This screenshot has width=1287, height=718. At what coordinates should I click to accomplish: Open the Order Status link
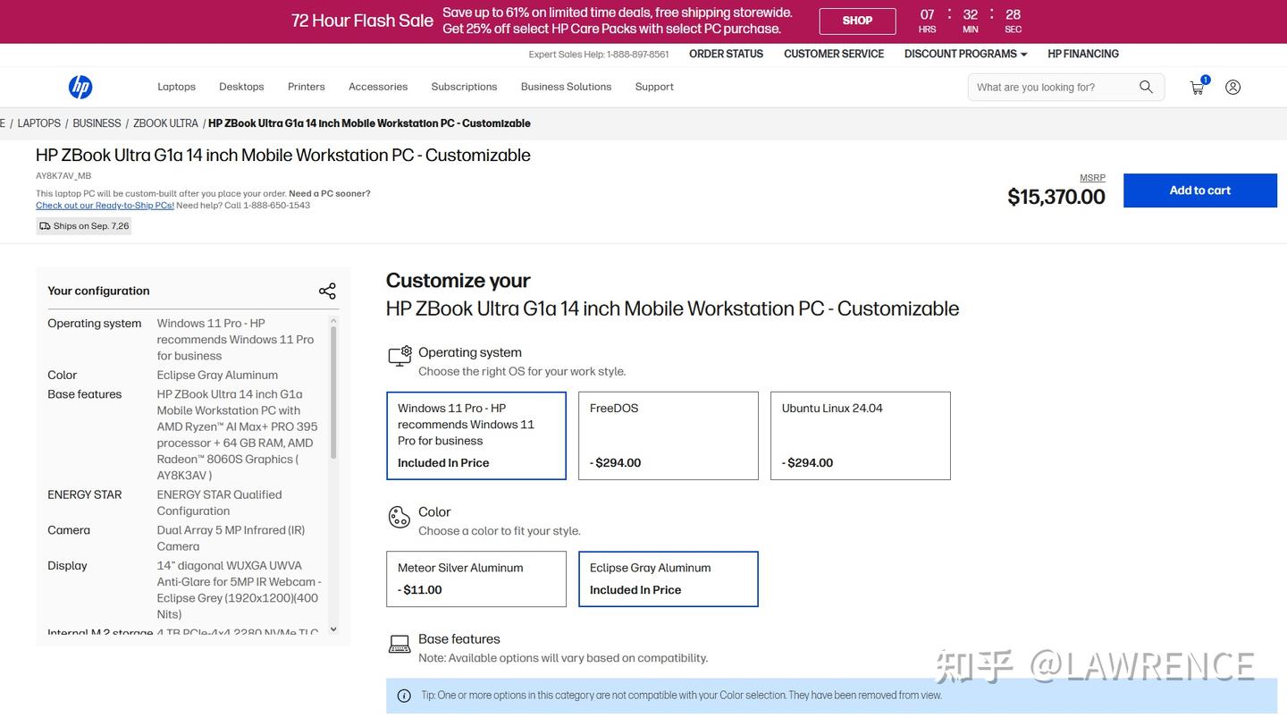(726, 54)
